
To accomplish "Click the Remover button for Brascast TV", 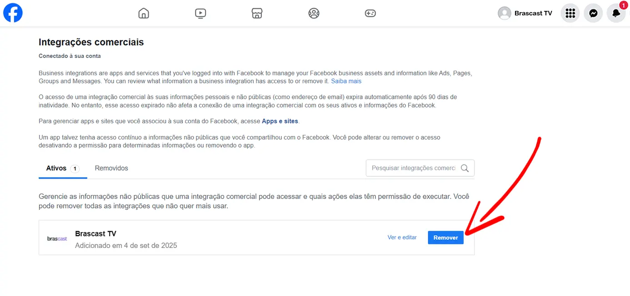I will pyautogui.click(x=445, y=238).
